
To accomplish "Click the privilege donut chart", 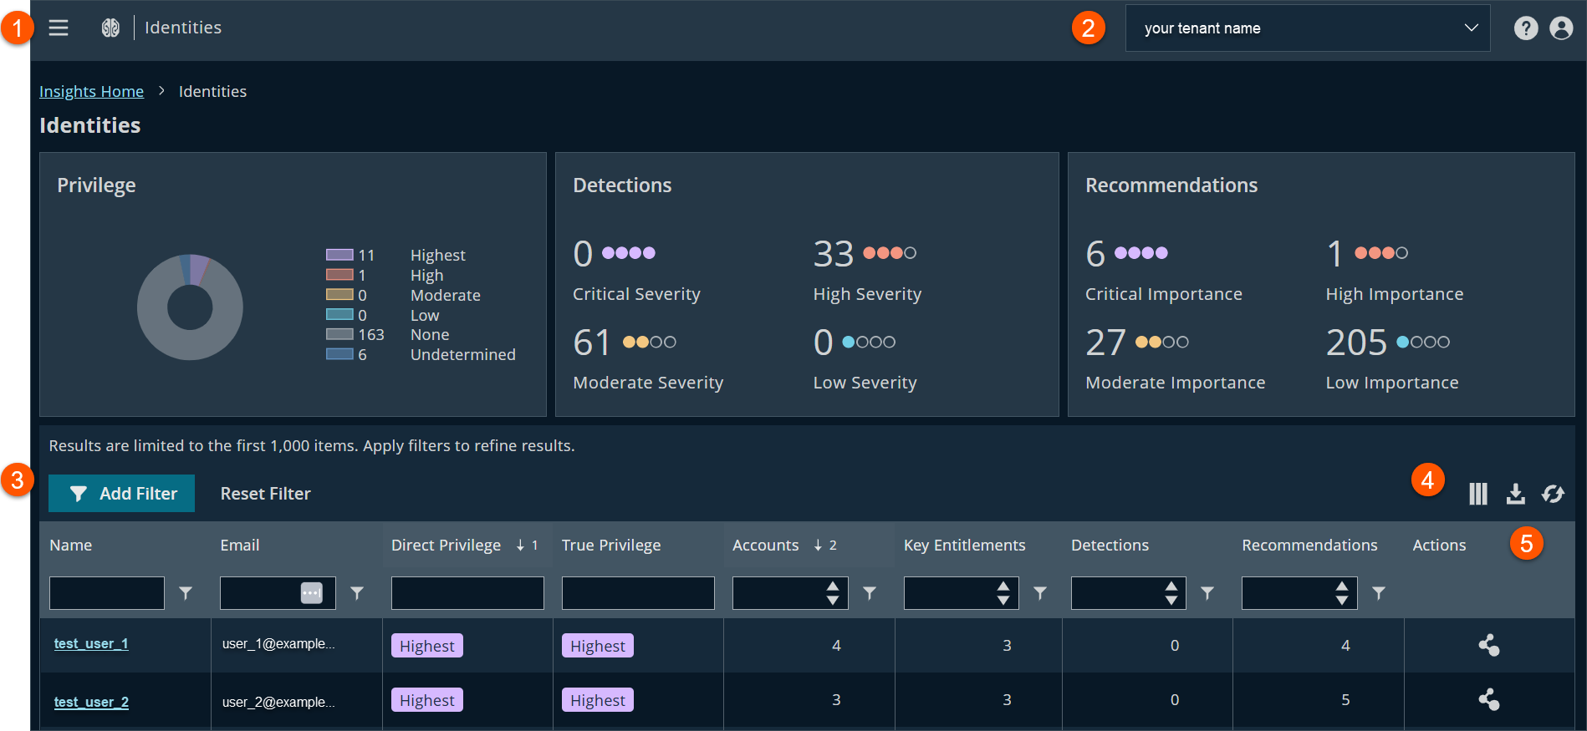I will tap(190, 307).
